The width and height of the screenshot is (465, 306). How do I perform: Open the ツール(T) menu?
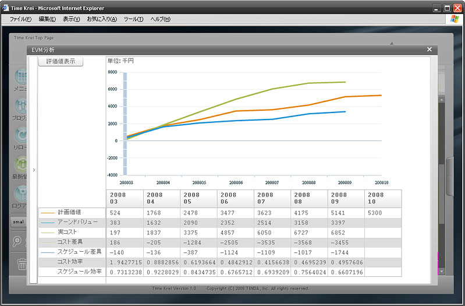[133, 19]
